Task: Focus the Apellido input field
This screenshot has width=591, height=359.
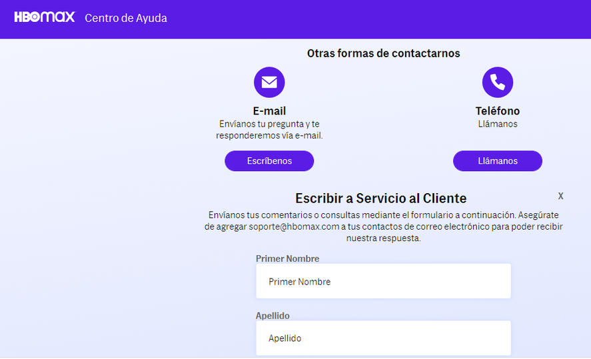Action: [x=383, y=338]
